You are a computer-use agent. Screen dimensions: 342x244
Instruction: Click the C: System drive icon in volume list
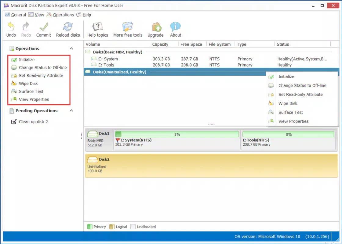coord(93,59)
